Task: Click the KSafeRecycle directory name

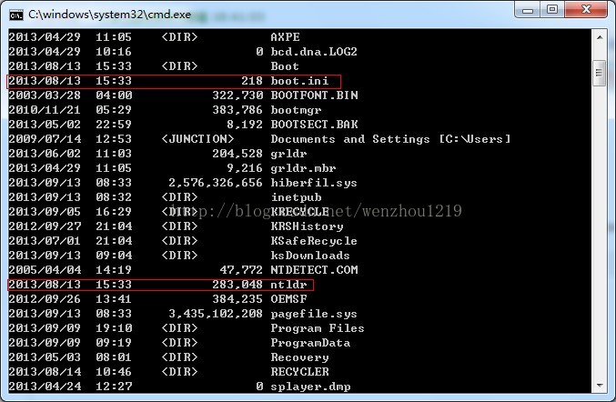Action: pyautogui.click(x=314, y=241)
